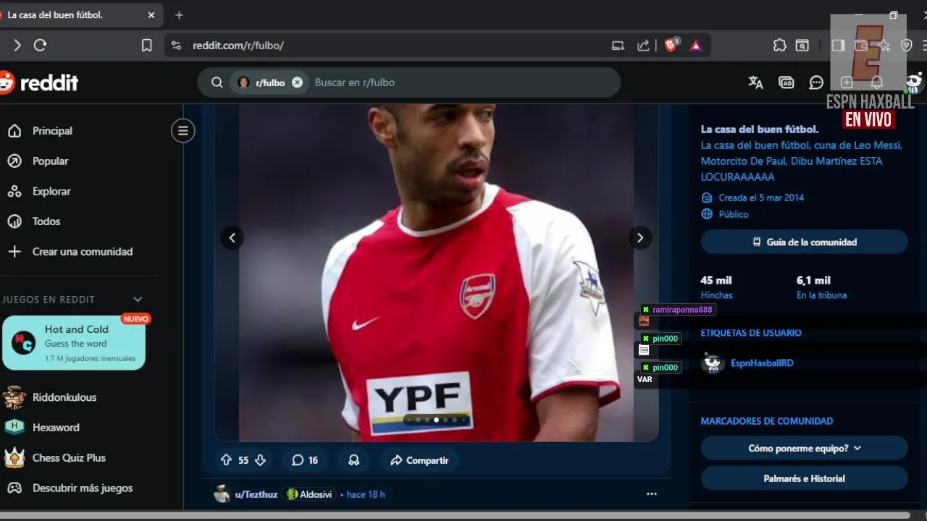Click the Reddit logo
Image resolution: width=927 pixels, height=521 pixels.
[x=39, y=82]
